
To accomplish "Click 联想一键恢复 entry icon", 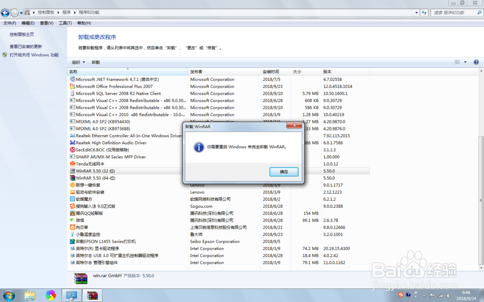I will click(x=72, y=185).
